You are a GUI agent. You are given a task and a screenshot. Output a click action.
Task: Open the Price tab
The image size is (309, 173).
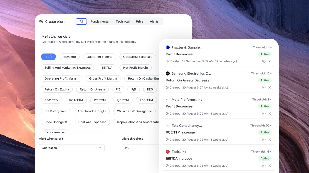click(140, 21)
